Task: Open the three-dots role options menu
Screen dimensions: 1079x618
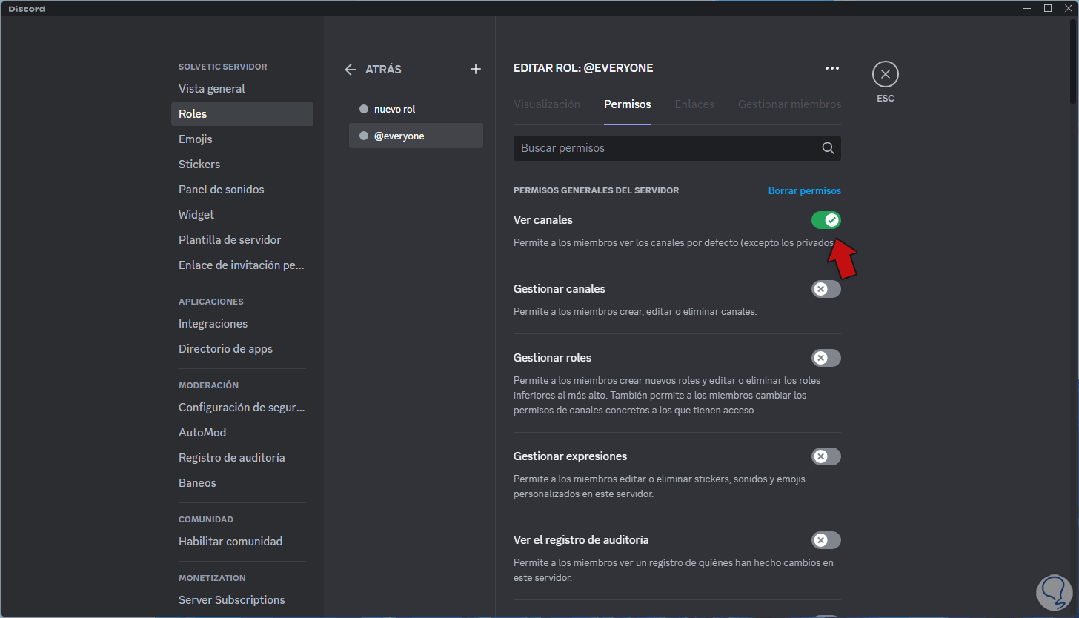Action: coord(832,68)
